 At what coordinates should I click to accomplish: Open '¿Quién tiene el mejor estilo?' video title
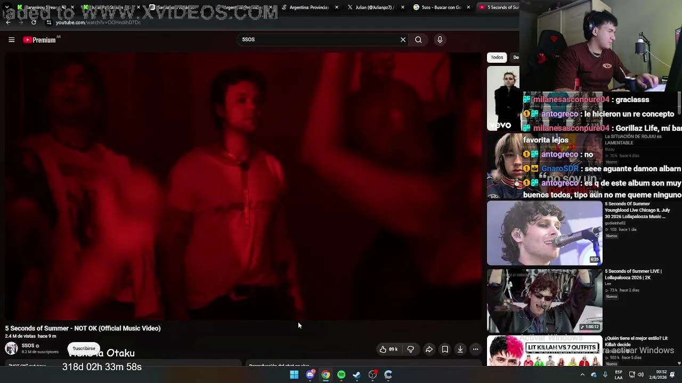pos(636,342)
